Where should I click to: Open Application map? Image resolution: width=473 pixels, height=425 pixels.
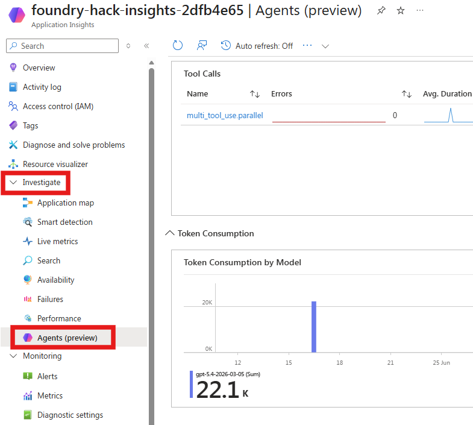coord(66,203)
